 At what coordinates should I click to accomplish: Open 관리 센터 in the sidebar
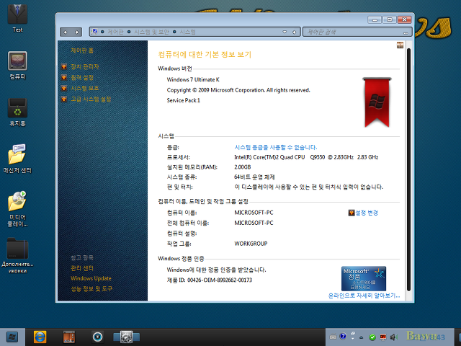pos(82,268)
